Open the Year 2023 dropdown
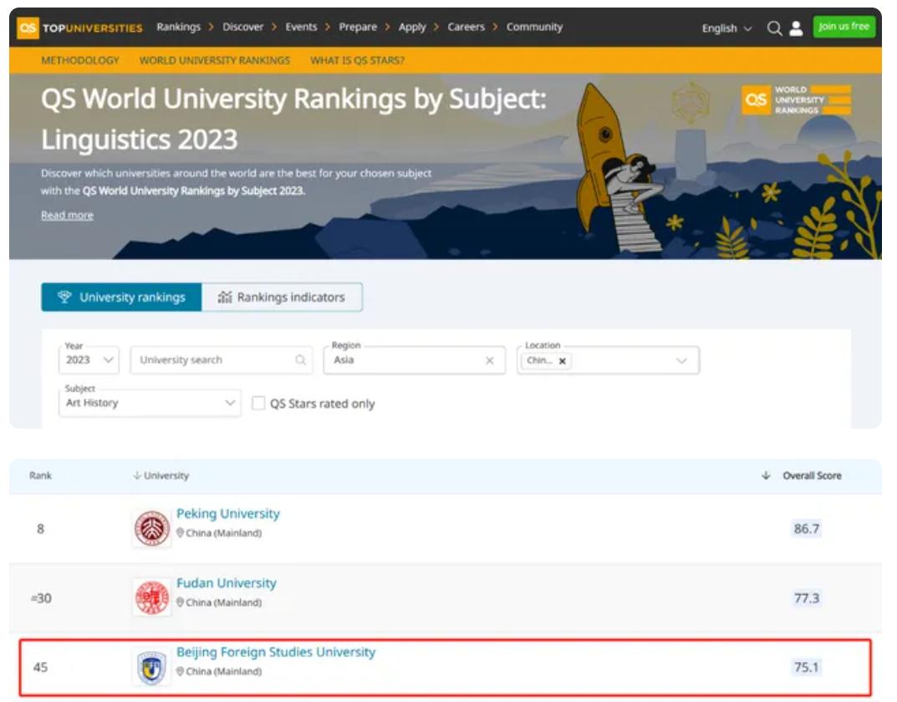Image resolution: width=897 pixels, height=702 pixels. point(89,359)
